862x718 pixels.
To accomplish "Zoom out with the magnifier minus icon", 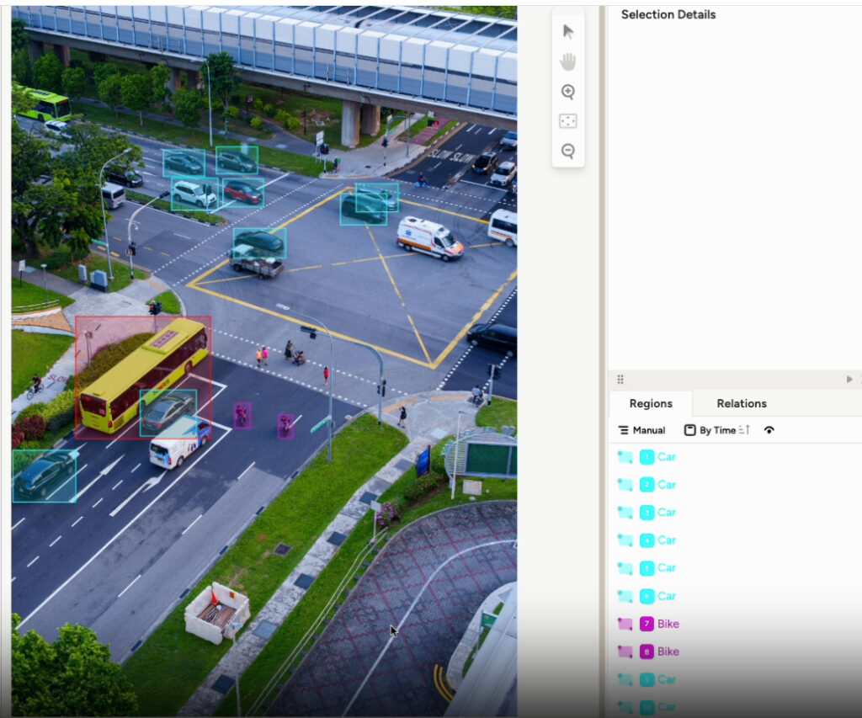I will tap(568, 152).
